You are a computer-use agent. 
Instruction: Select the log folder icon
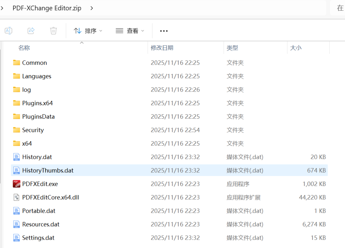17,90
